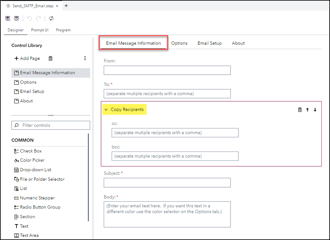Open the About page tab

click(x=238, y=43)
